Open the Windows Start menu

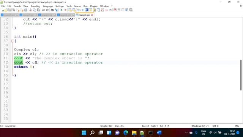[x=84, y=133]
